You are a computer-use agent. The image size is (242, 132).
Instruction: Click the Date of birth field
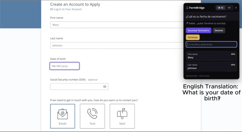pos(65,66)
